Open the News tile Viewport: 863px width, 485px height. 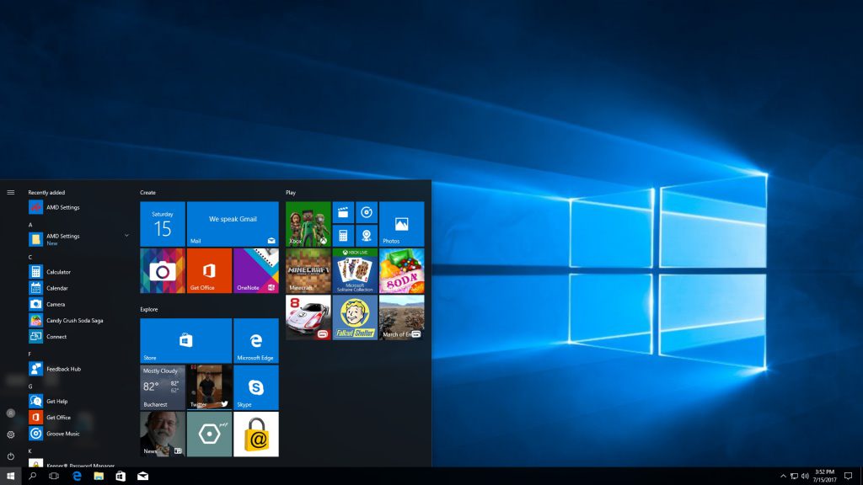point(163,434)
